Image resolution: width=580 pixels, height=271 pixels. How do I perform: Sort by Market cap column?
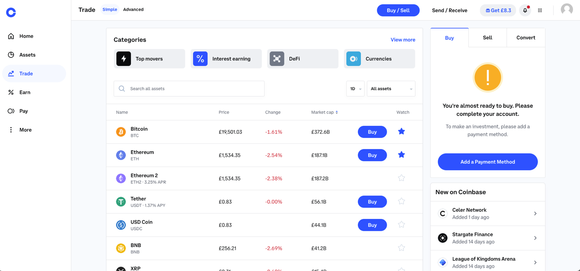pyautogui.click(x=324, y=112)
